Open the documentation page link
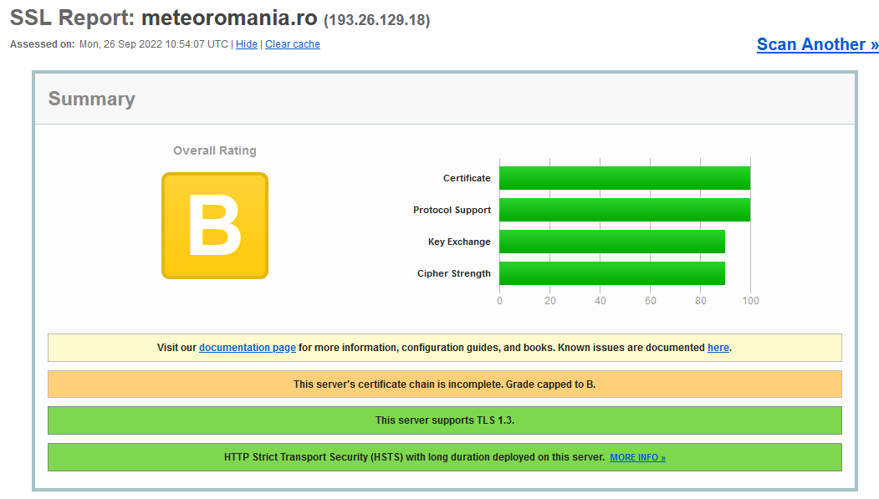The width and height of the screenshot is (879, 499). tap(248, 348)
